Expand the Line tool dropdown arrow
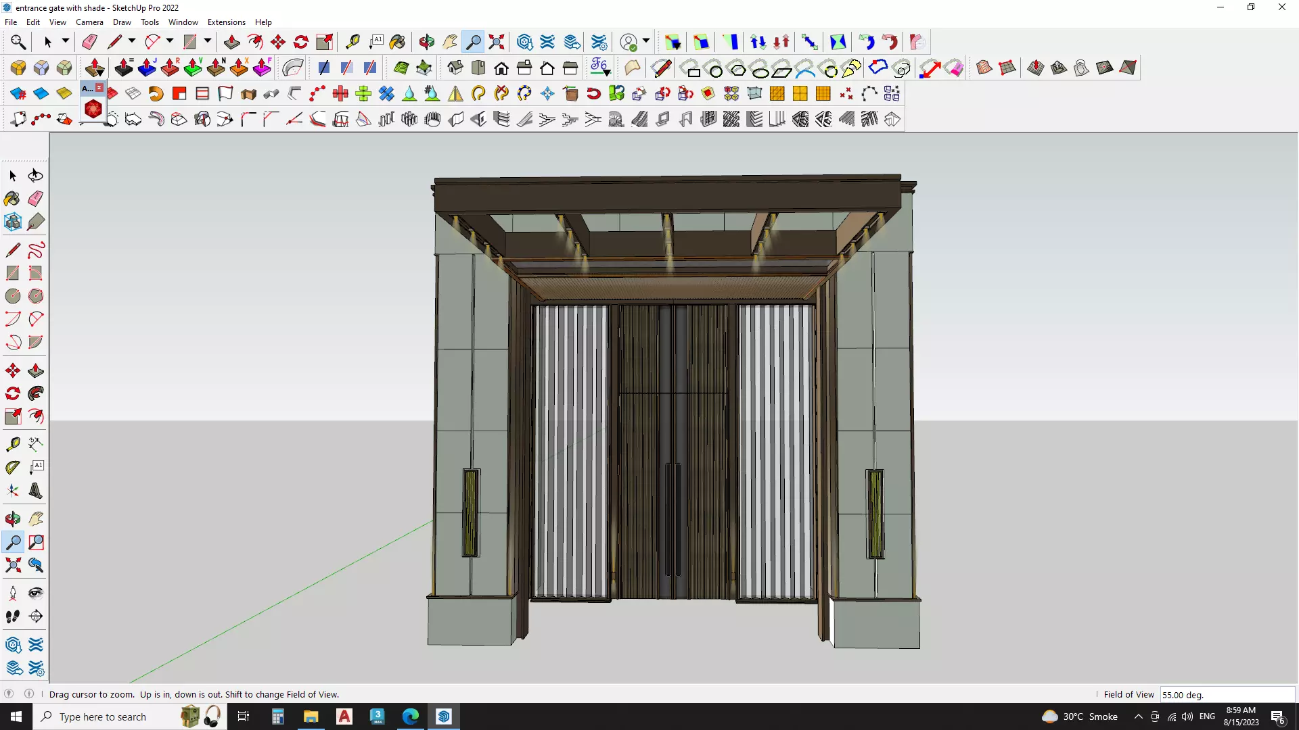The image size is (1299, 730). [132, 42]
